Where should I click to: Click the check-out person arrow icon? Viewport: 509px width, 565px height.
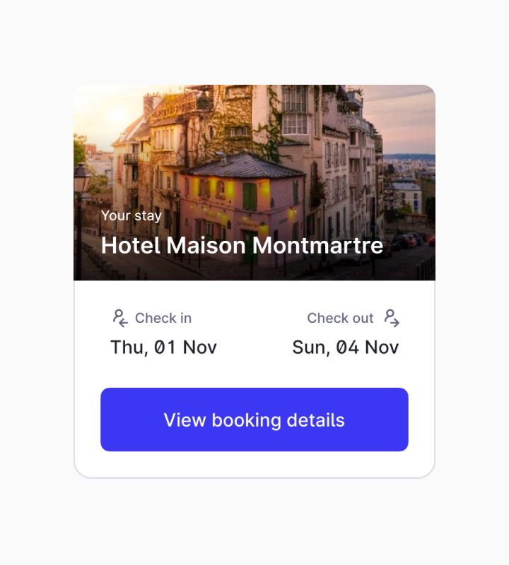(392, 318)
